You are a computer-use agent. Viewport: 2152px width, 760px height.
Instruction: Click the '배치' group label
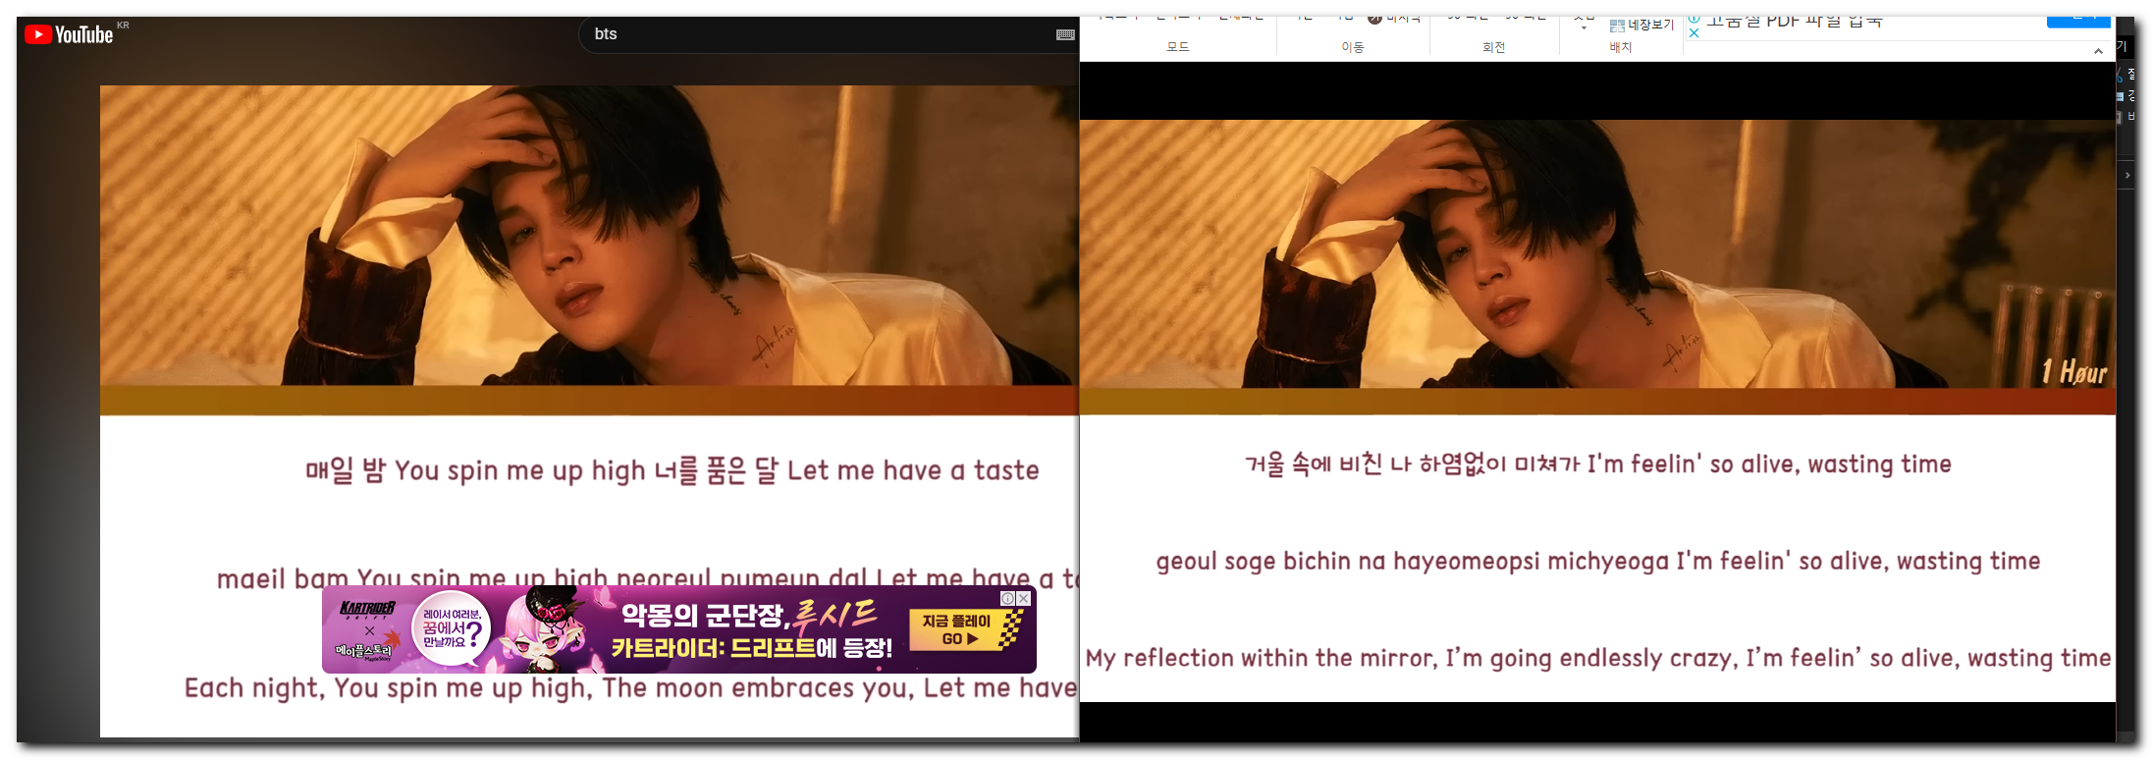point(1620,47)
